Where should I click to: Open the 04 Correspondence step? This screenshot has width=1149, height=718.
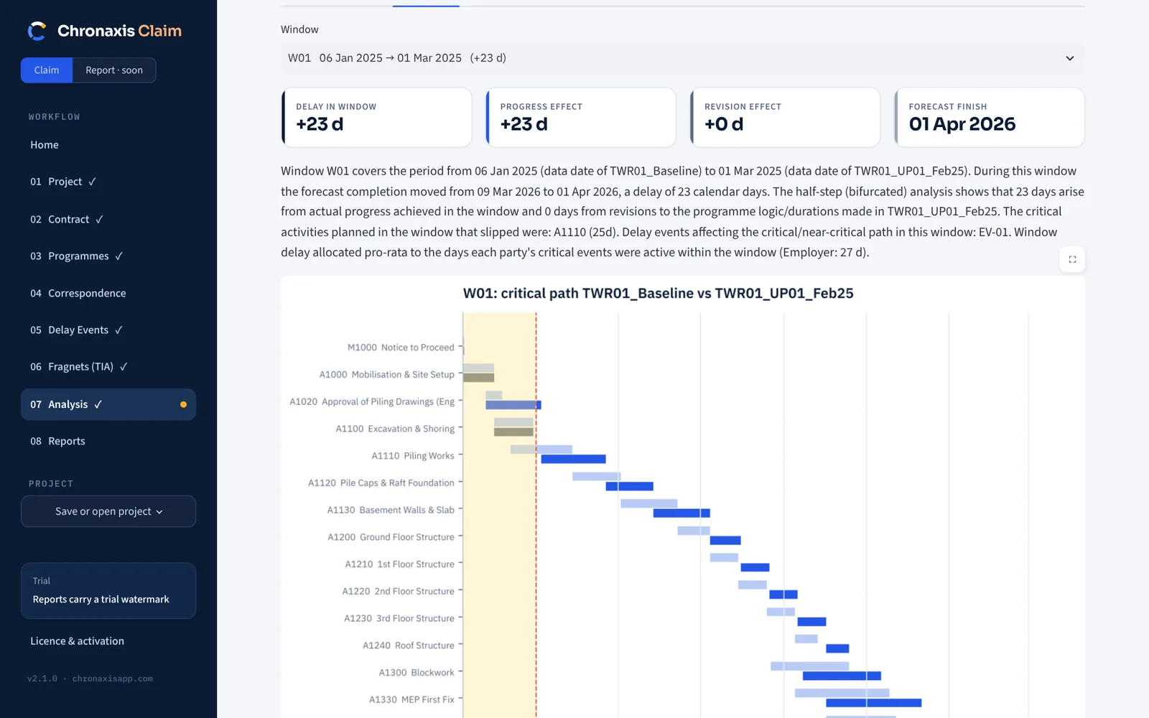click(x=108, y=293)
